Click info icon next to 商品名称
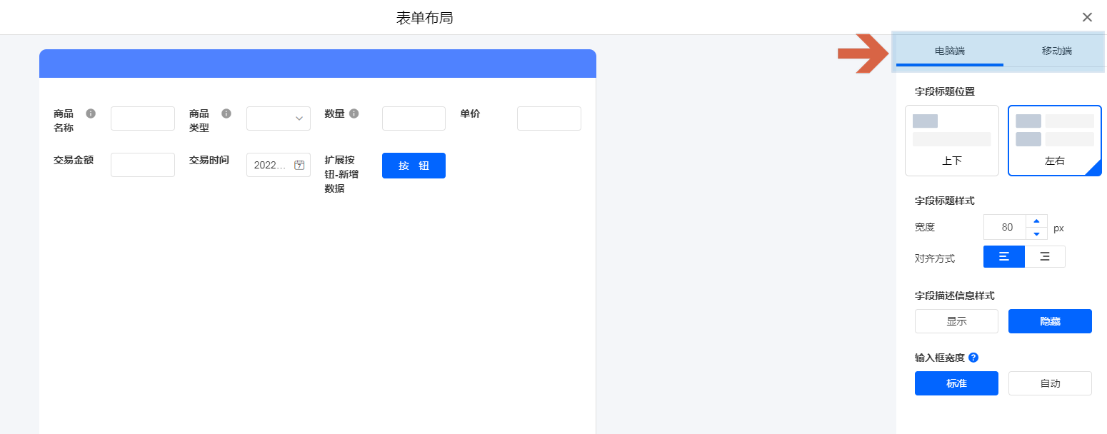Viewport: 1107px width, 434px height. click(91, 113)
